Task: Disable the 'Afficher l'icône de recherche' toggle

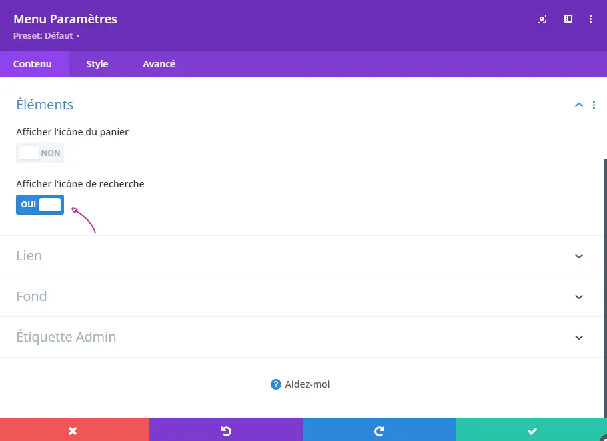Action: (40, 205)
